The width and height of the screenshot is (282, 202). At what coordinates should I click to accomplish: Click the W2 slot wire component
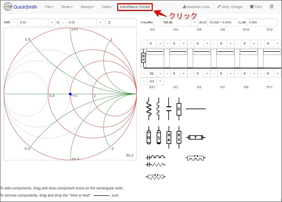[155, 52]
